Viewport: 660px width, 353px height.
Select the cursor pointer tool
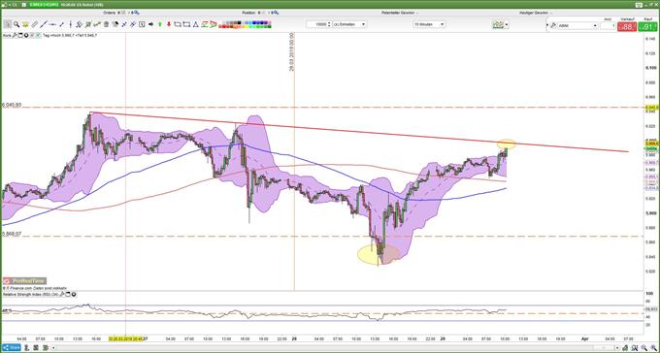[7, 24]
